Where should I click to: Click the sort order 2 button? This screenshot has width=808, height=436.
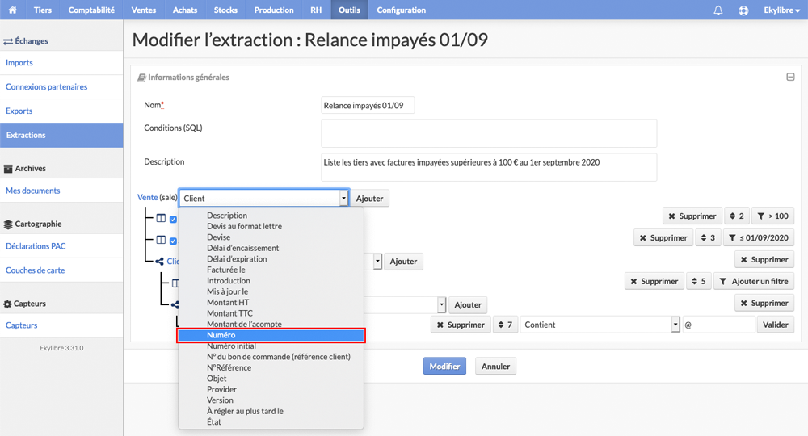click(x=736, y=216)
